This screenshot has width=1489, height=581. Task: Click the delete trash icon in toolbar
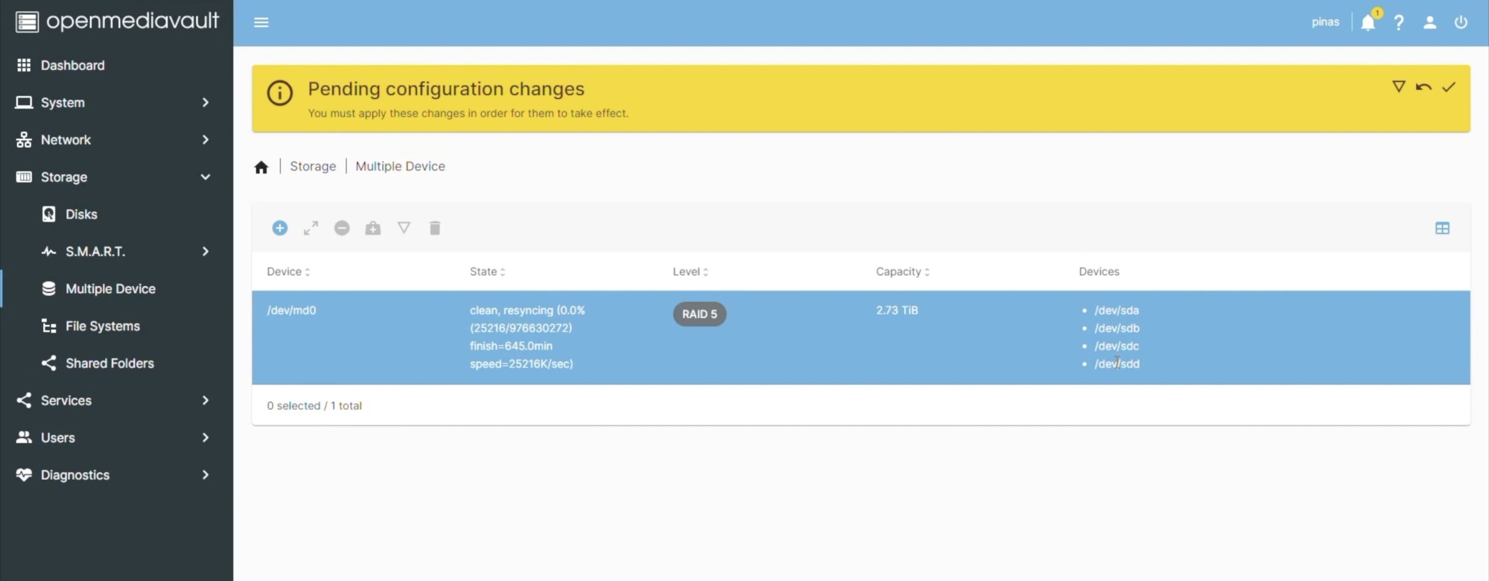tap(435, 228)
